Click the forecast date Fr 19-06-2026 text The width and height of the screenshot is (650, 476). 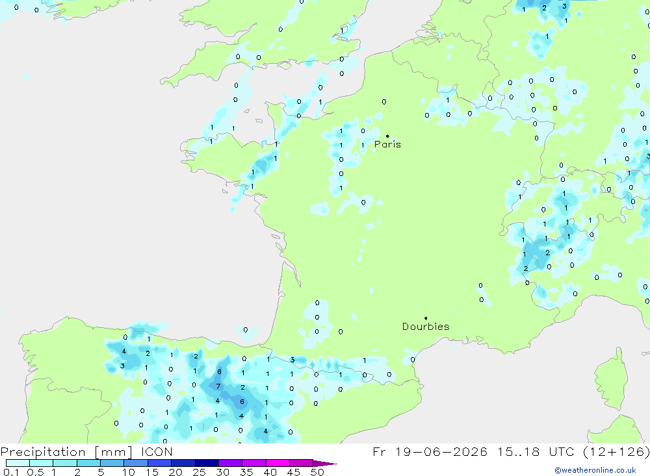point(430,451)
